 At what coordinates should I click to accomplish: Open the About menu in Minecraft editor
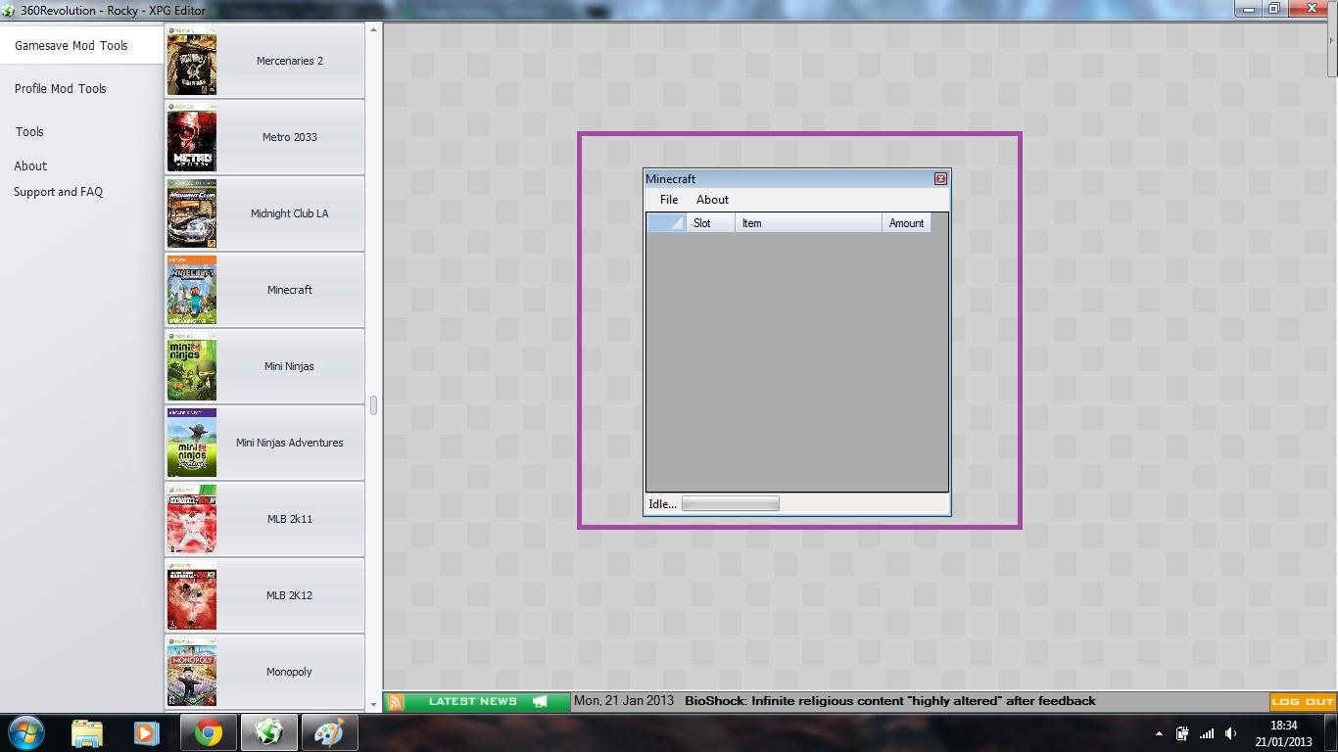click(x=712, y=200)
